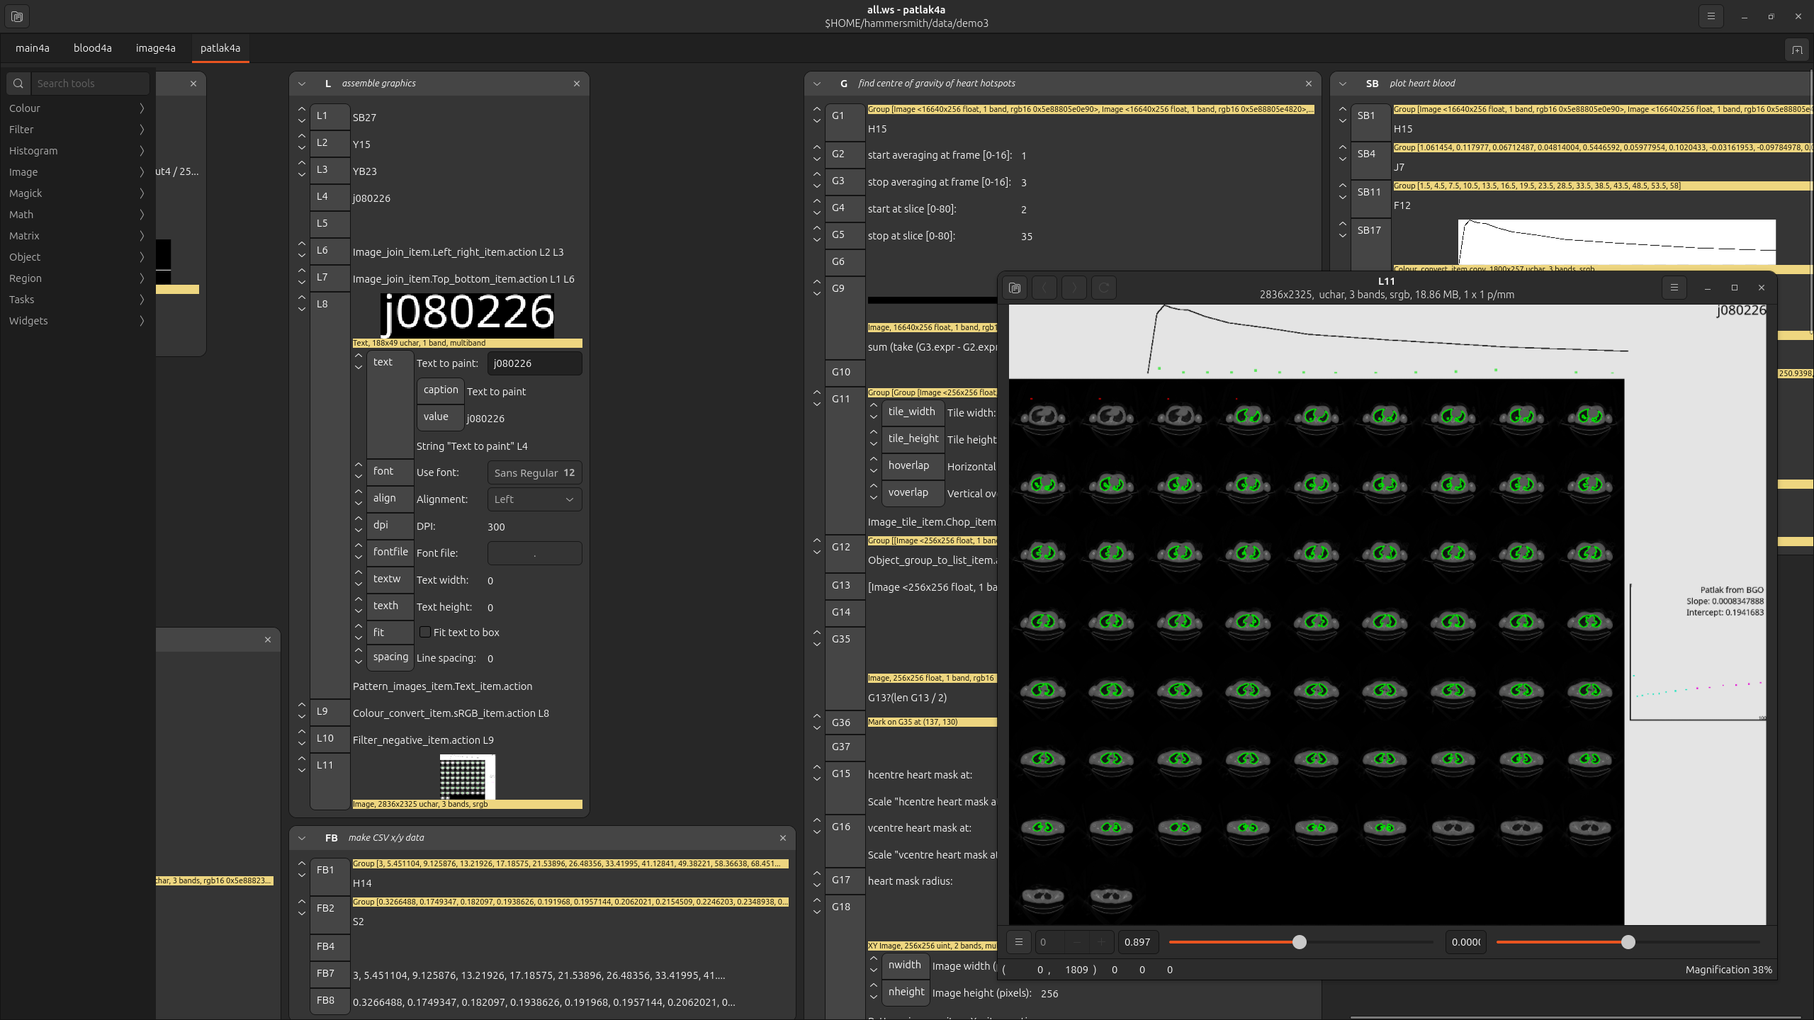Viewport: 1814px width, 1020px height.
Task: Click the new tab icon at right of tab bar
Action: 1797,50
